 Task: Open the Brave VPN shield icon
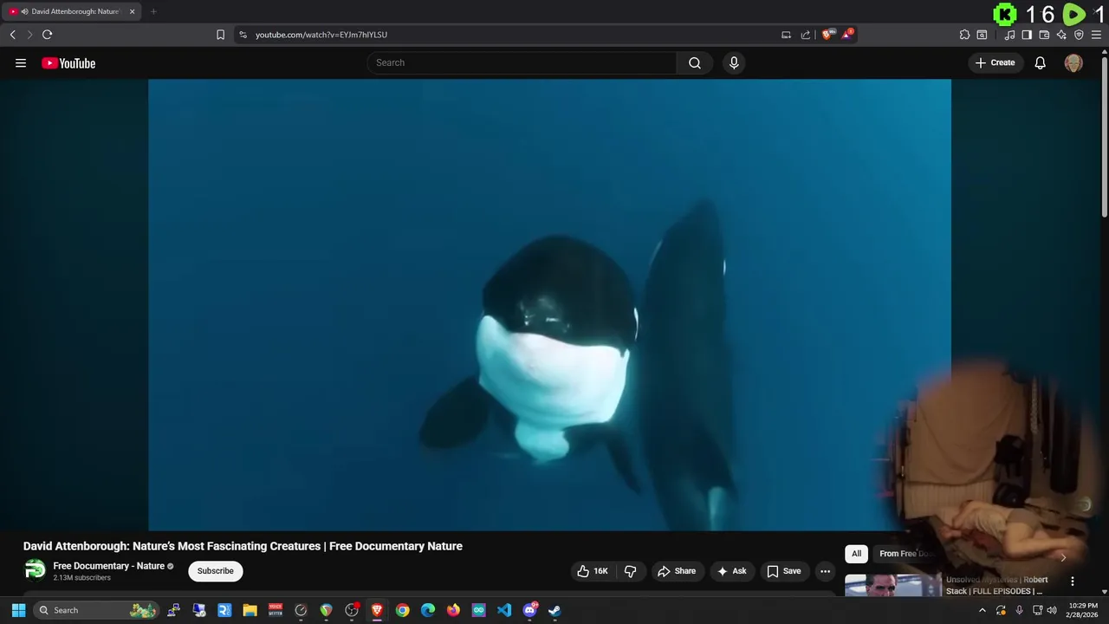tap(1079, 35)
